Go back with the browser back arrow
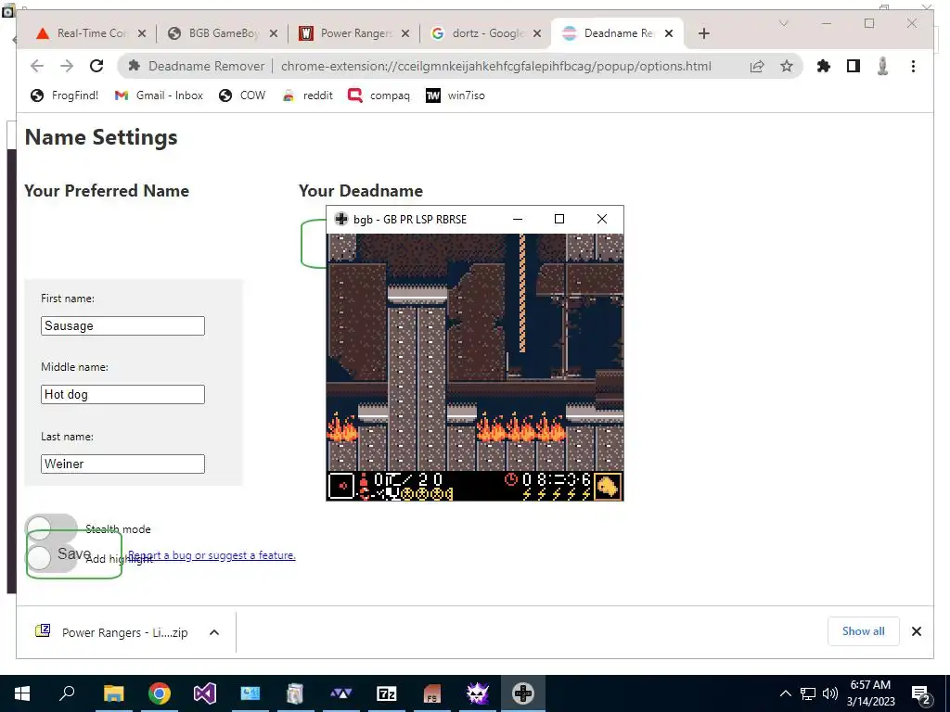950x712 pixels. pos(37,66)
